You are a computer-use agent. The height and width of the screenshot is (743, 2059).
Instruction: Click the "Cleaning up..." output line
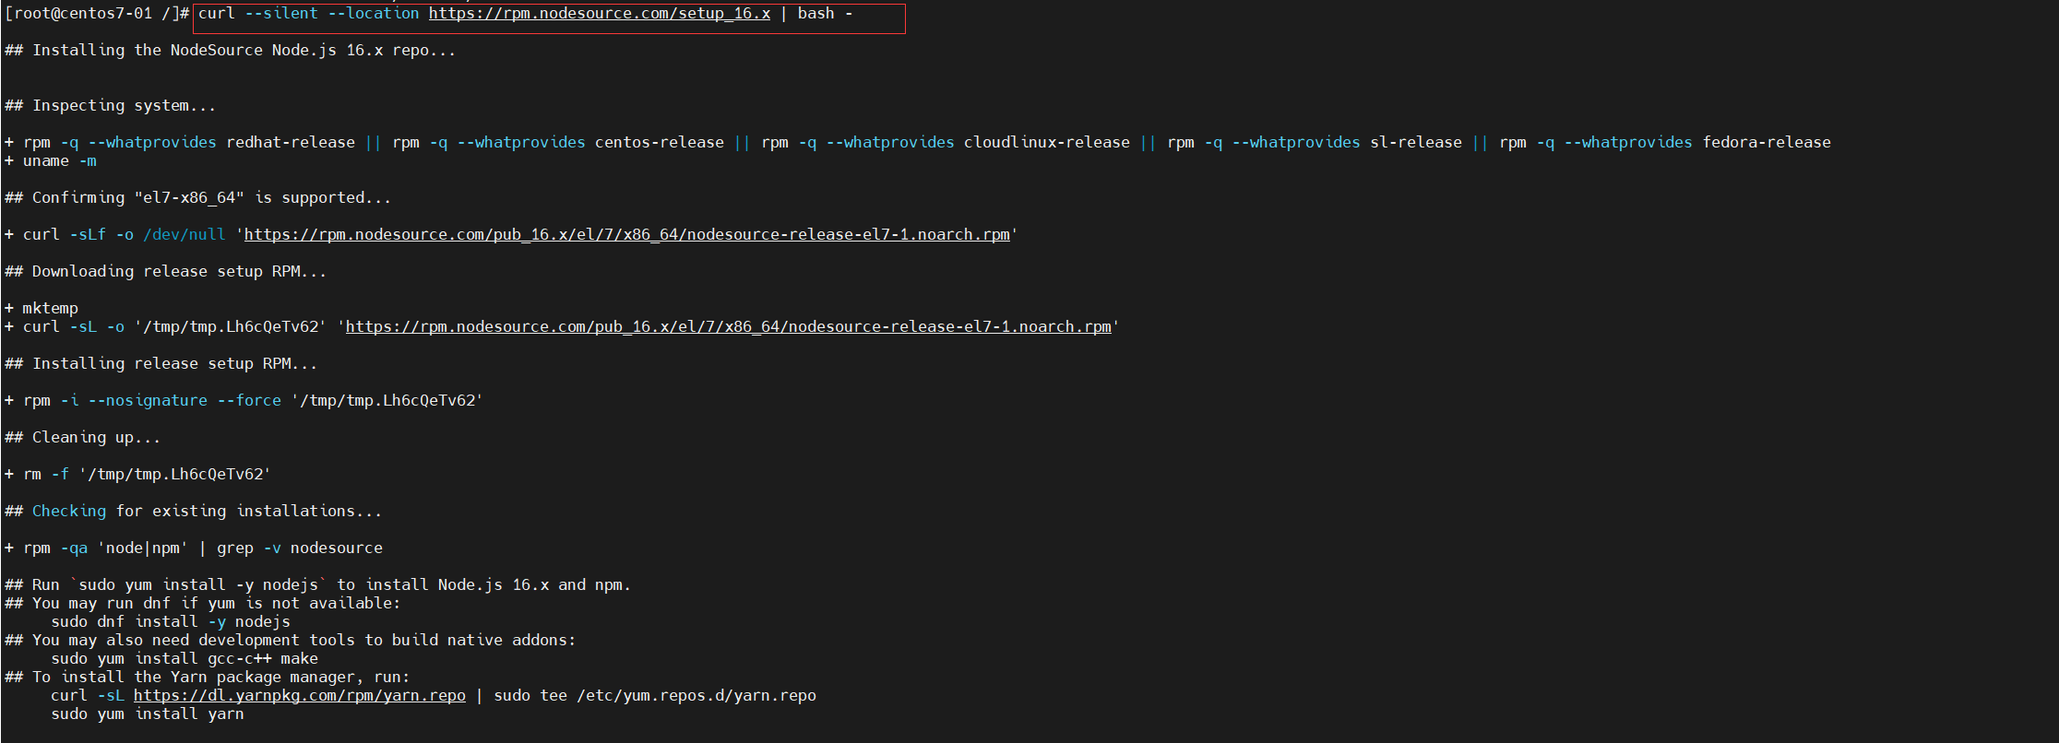pos(96,438)
